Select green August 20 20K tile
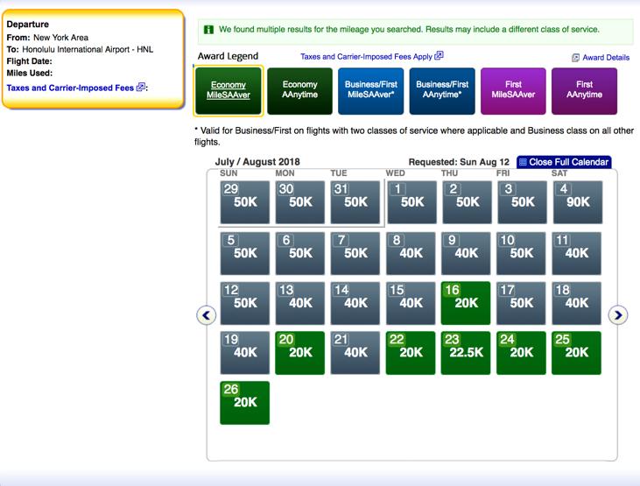 point(300,353)
